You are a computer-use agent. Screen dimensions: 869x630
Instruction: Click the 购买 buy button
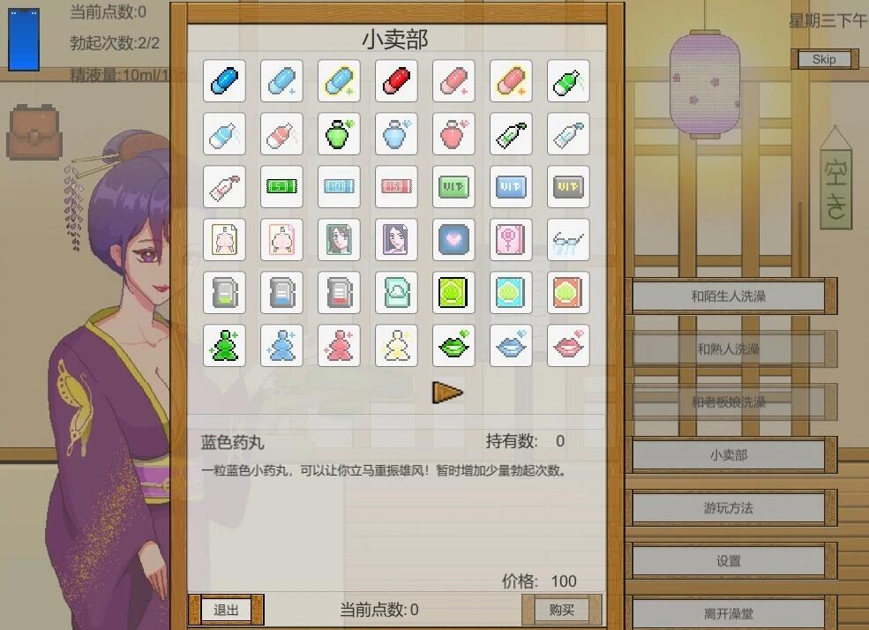[561, 610]
